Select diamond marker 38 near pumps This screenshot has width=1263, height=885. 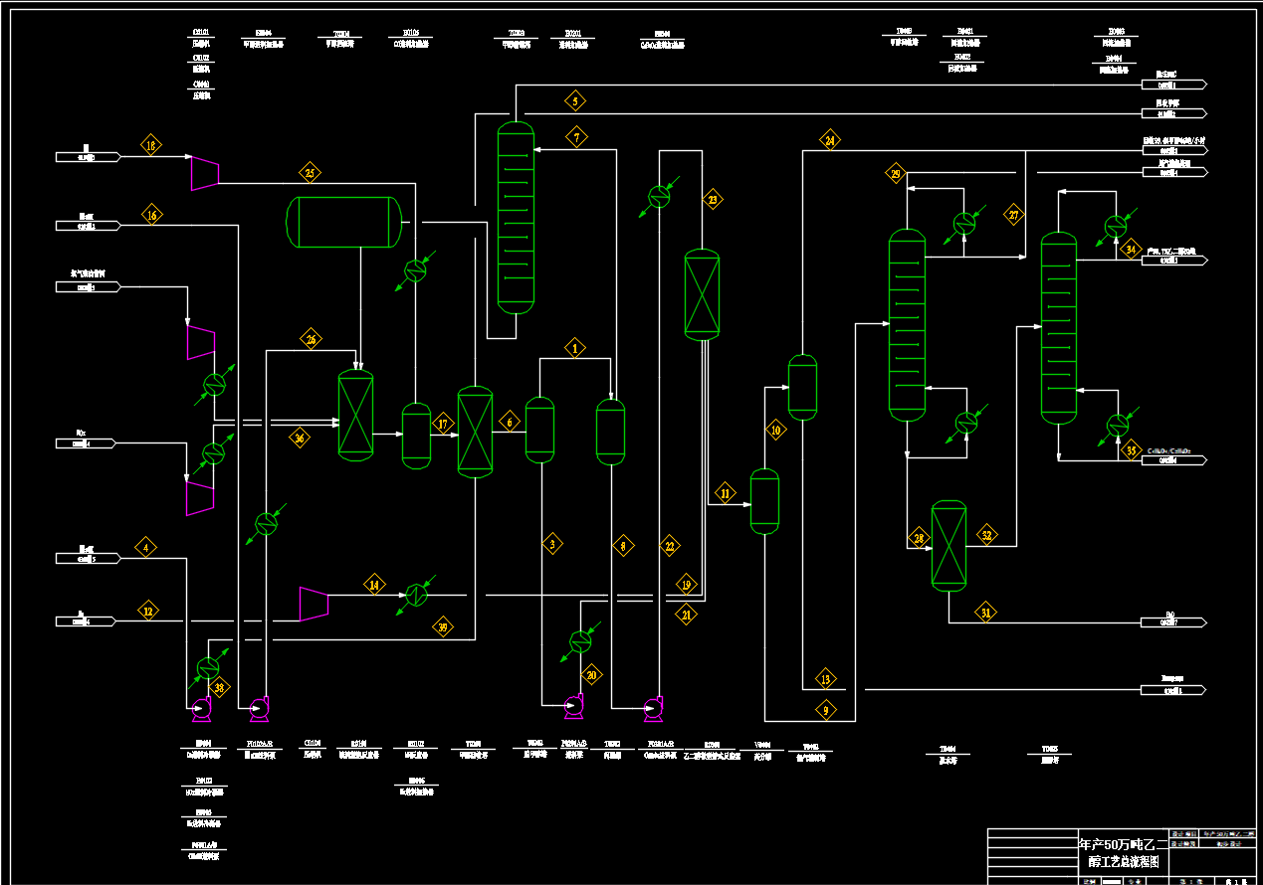click(220, 687)
